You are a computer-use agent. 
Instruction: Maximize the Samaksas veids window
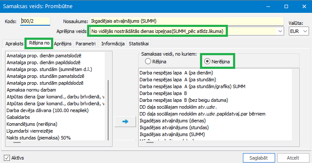(286, 6)
